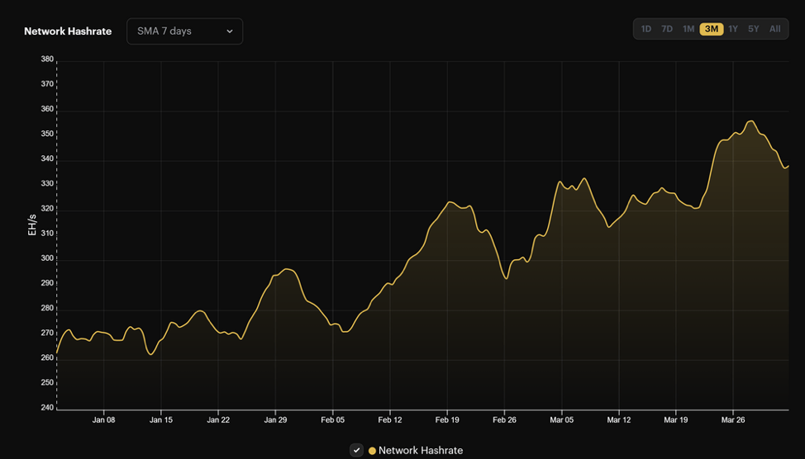Click the Network Hashrate legend label
Screen dimensions: 805x459
pyautogui.click(x=421, y=451)
